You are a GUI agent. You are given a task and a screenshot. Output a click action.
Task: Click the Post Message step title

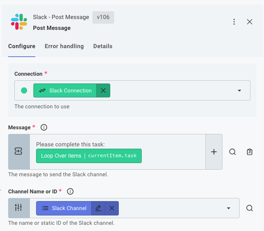coord(52,28)
